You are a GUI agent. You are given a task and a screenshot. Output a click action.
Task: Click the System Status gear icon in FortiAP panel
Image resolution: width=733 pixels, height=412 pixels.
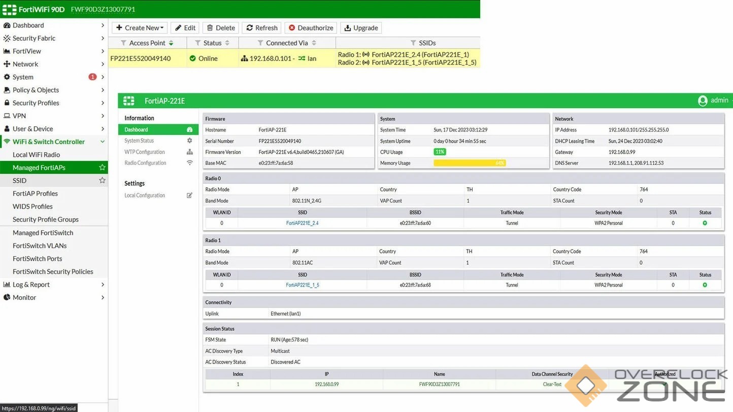189,141
